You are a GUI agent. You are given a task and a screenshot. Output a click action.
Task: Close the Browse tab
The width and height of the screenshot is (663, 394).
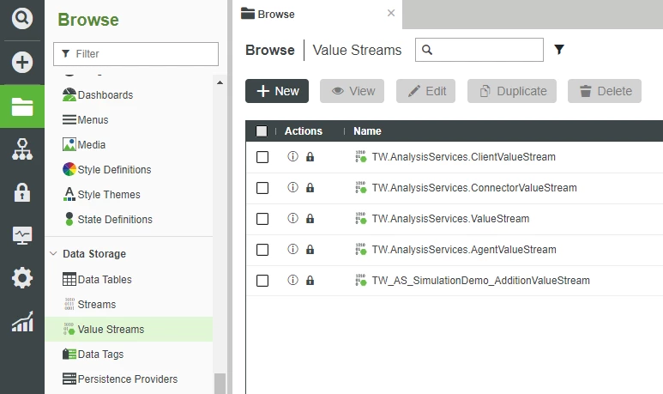pyautogui.click(x=391, y=13)
